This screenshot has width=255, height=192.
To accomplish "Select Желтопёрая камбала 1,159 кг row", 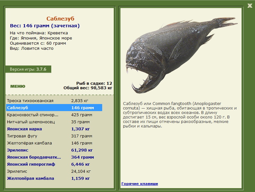I will [54, 178].
